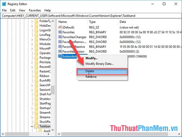Image resolution: width=182 pixels, height=137 pixels.
Task: Select the FavoritesChanges DWORD icon
Action: point(60,37)
